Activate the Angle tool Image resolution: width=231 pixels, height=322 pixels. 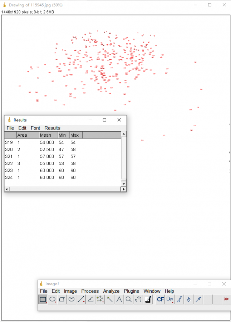tap(91, 299)
